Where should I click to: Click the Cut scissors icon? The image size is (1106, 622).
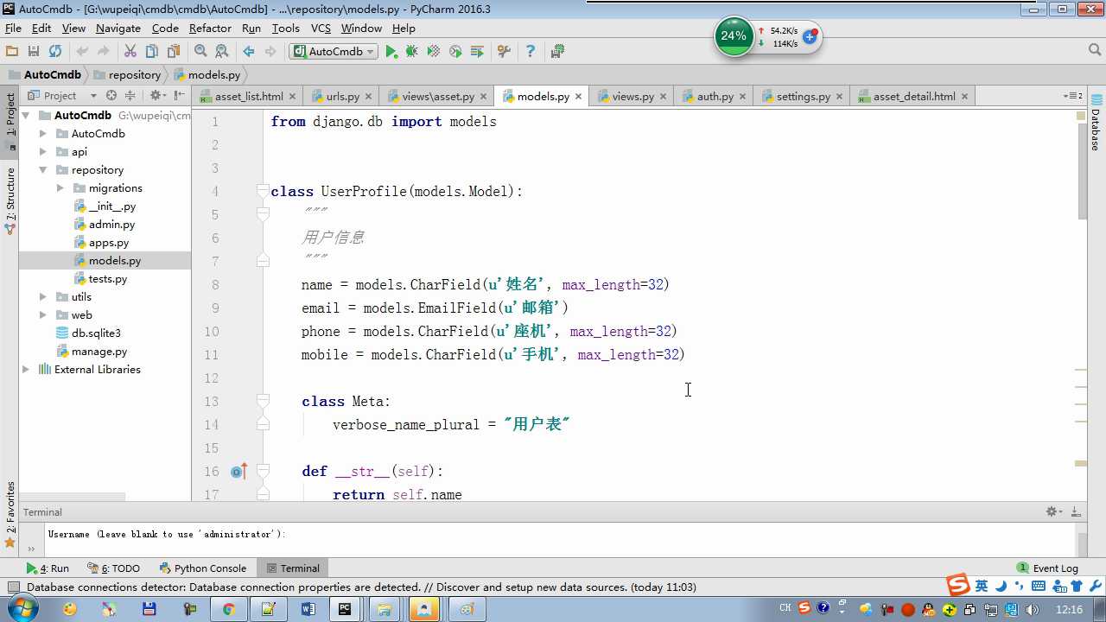click(x=130, y=52)
